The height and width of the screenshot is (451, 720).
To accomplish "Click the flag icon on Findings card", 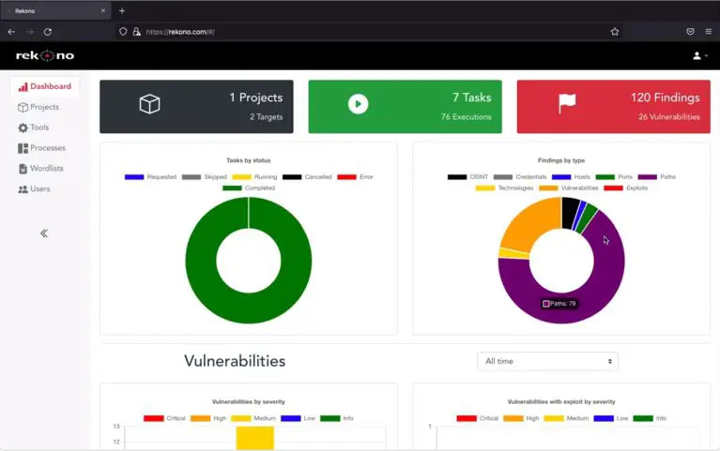I will (567, 103).
